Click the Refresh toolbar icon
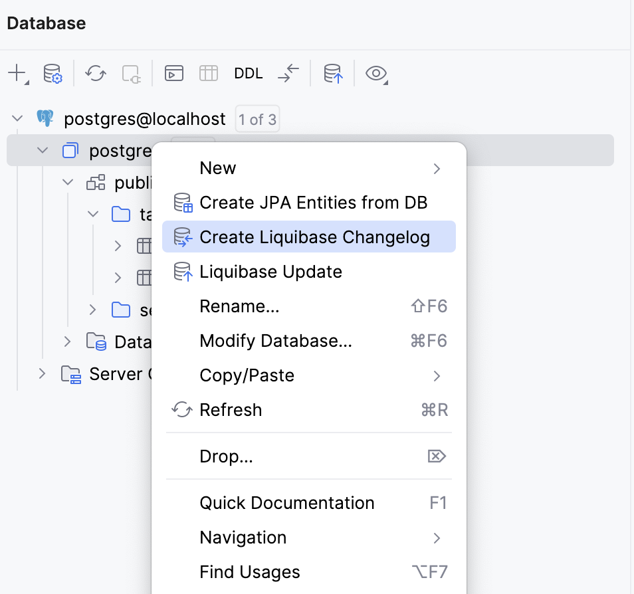 [94, 73]
